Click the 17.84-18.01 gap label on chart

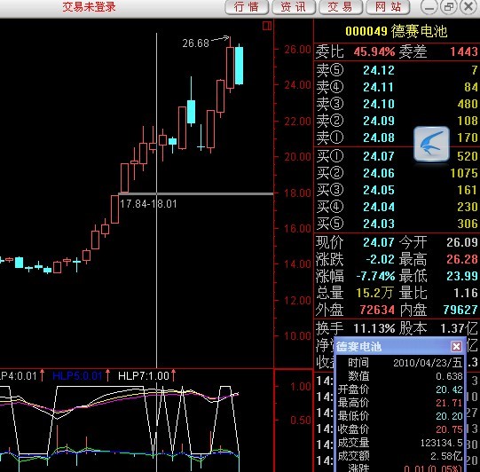pos(148,204)
